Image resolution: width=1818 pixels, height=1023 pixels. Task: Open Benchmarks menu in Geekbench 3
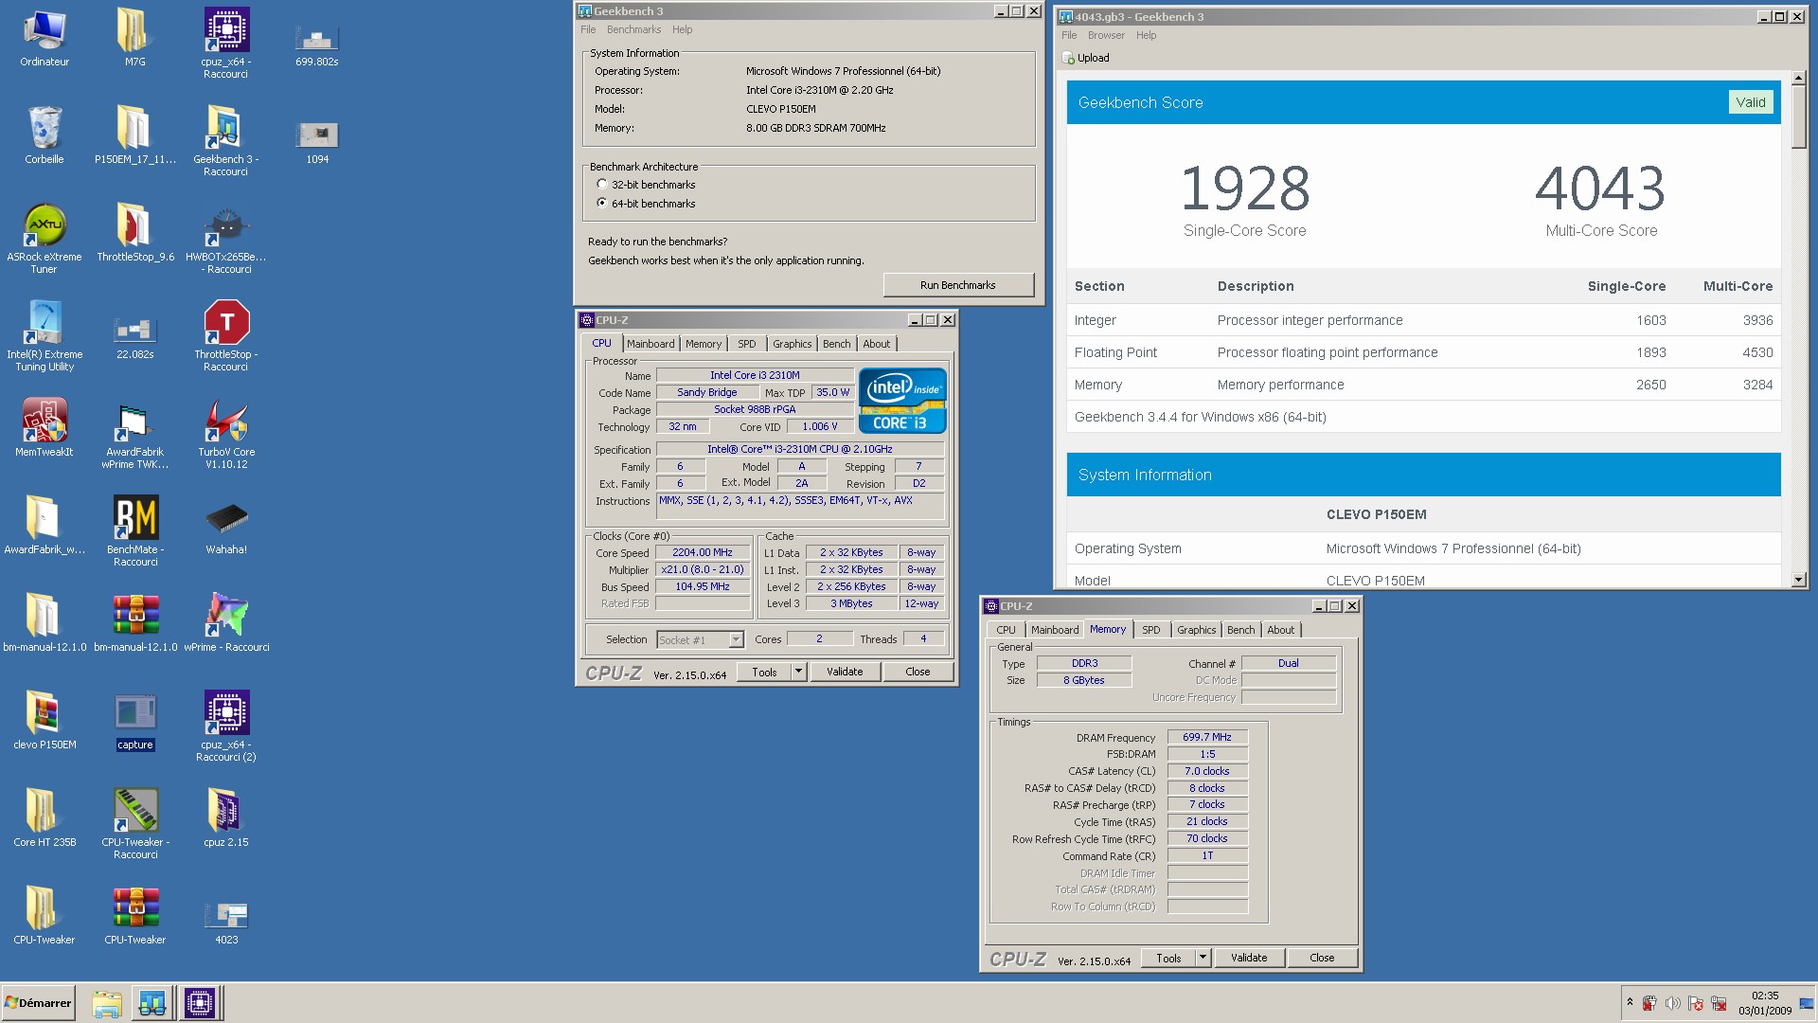[x=633, y=29]
